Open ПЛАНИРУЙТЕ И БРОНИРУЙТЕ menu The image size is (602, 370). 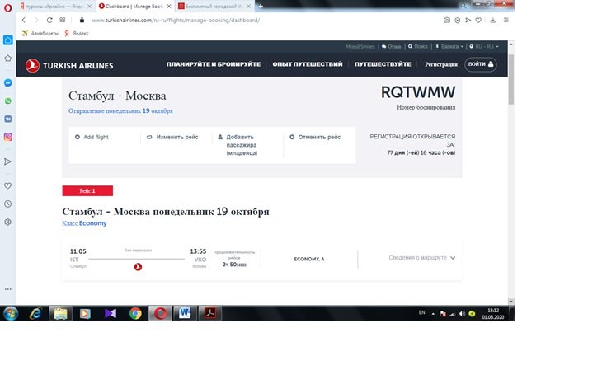click(214, 64)
